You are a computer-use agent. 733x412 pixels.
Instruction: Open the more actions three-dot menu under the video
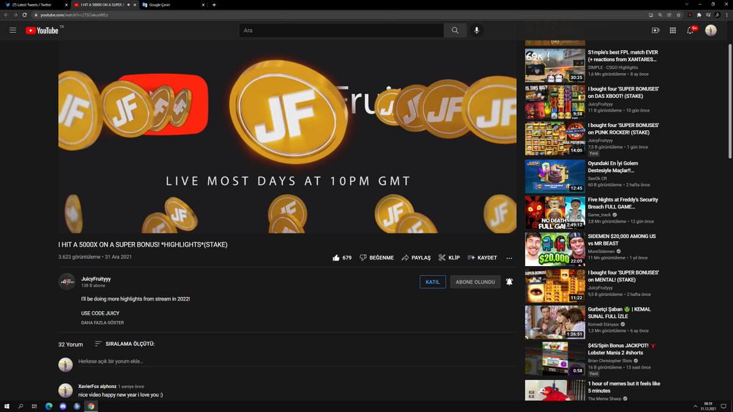[x=509, y=258]
